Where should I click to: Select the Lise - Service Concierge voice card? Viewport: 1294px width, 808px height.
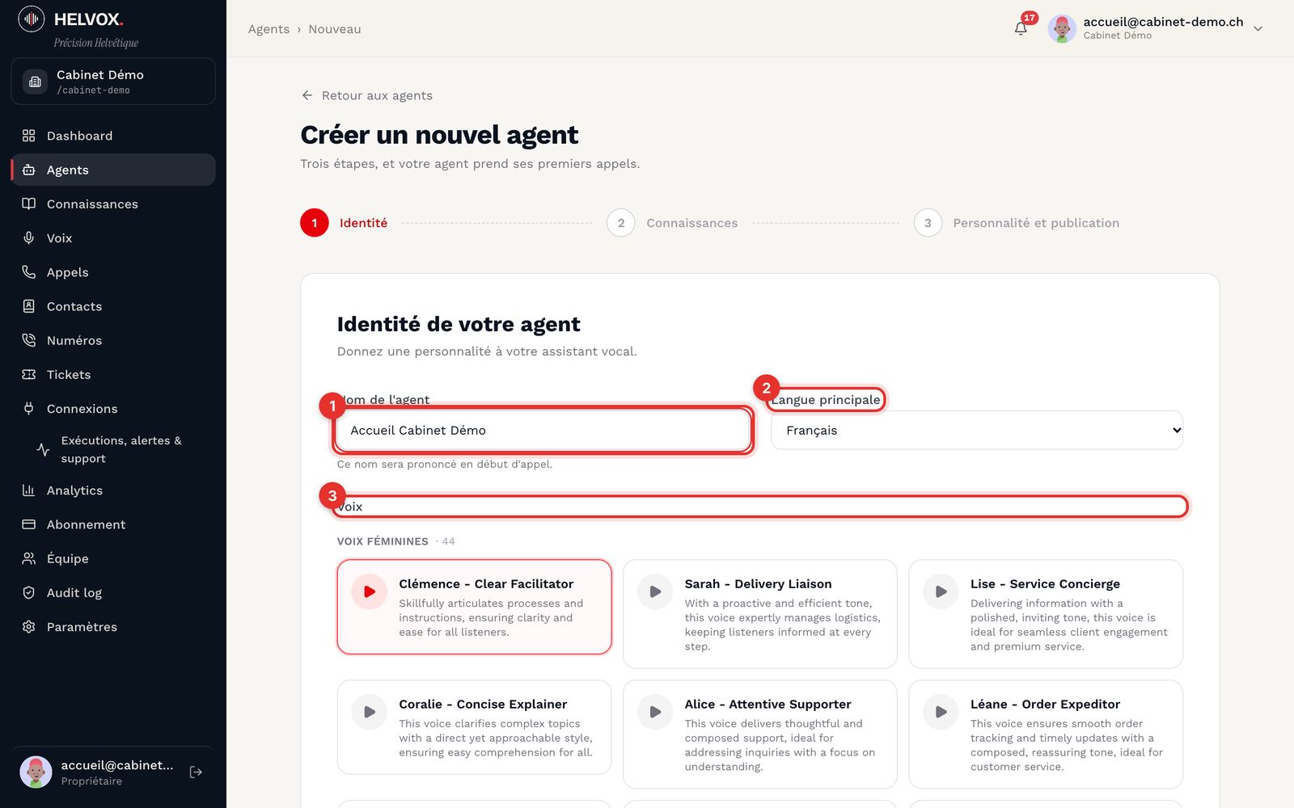[x=1046, y=614]
